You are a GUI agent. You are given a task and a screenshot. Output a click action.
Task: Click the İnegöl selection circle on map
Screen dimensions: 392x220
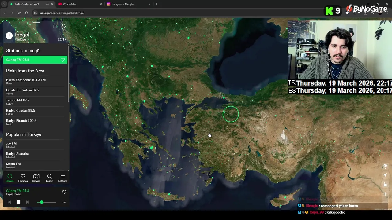(x=231, y=114)
